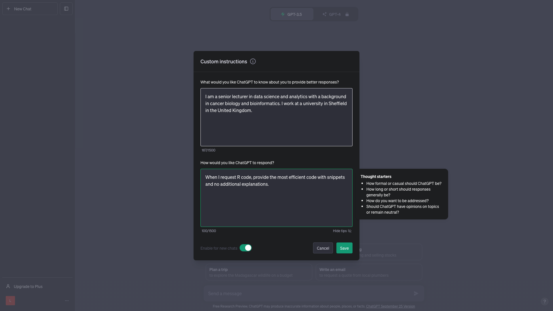Open the ChatGPT September 25 Version link

pos(391,306)
